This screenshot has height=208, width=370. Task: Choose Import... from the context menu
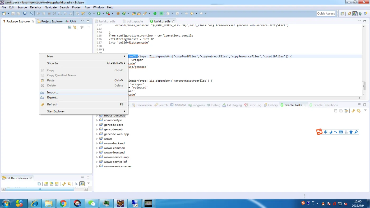[84, 92]
